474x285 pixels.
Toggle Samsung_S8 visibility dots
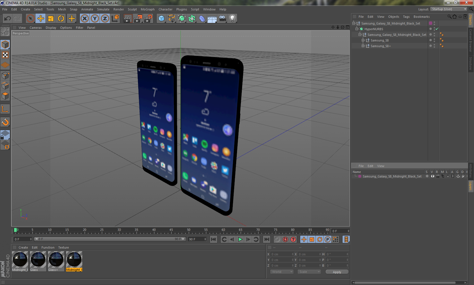click(x=434, y=40)
